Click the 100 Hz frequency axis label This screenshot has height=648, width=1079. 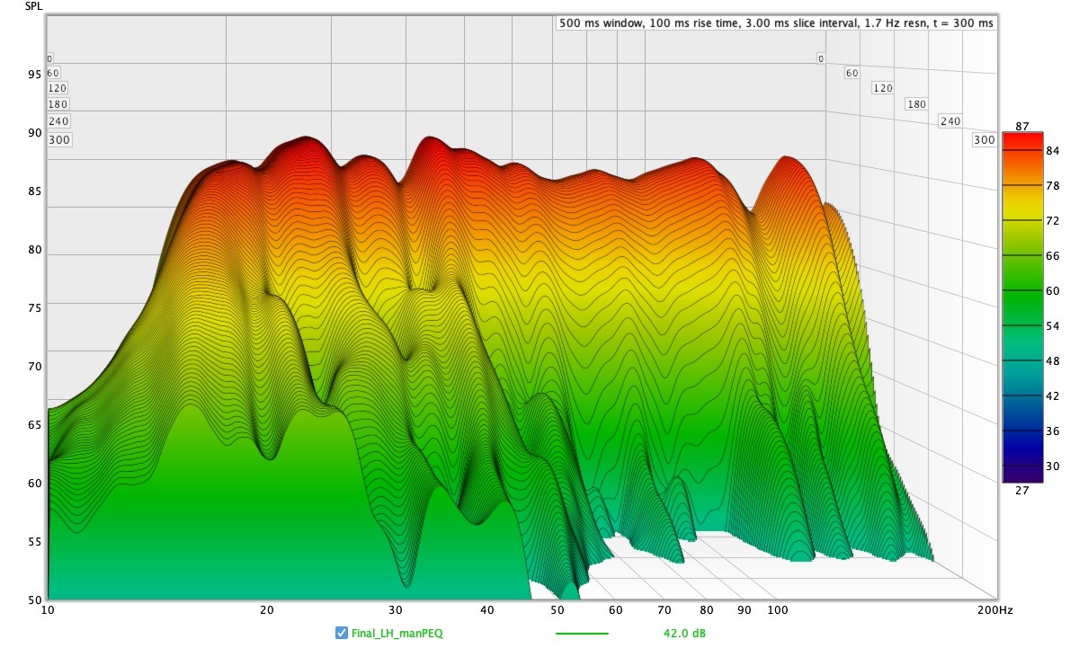(780, 610)
